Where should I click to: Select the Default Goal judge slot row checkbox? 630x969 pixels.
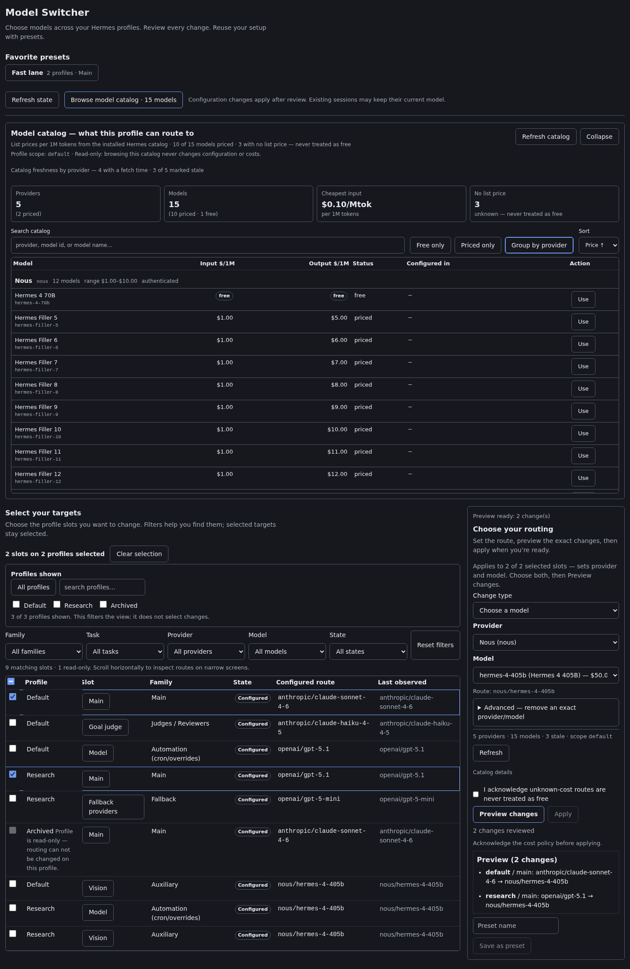click(x=13, y=722)
